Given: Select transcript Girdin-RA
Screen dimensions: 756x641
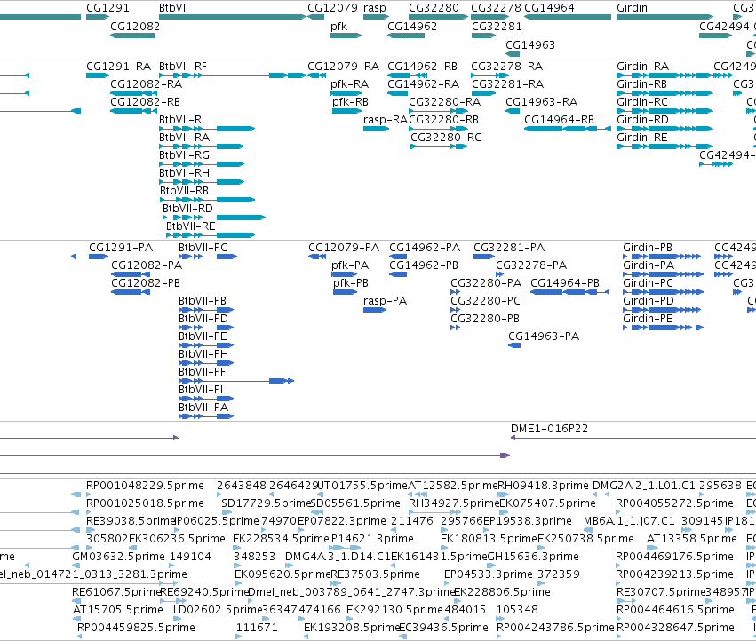Looking at the screenshot, I should click(x=664, y=75).
